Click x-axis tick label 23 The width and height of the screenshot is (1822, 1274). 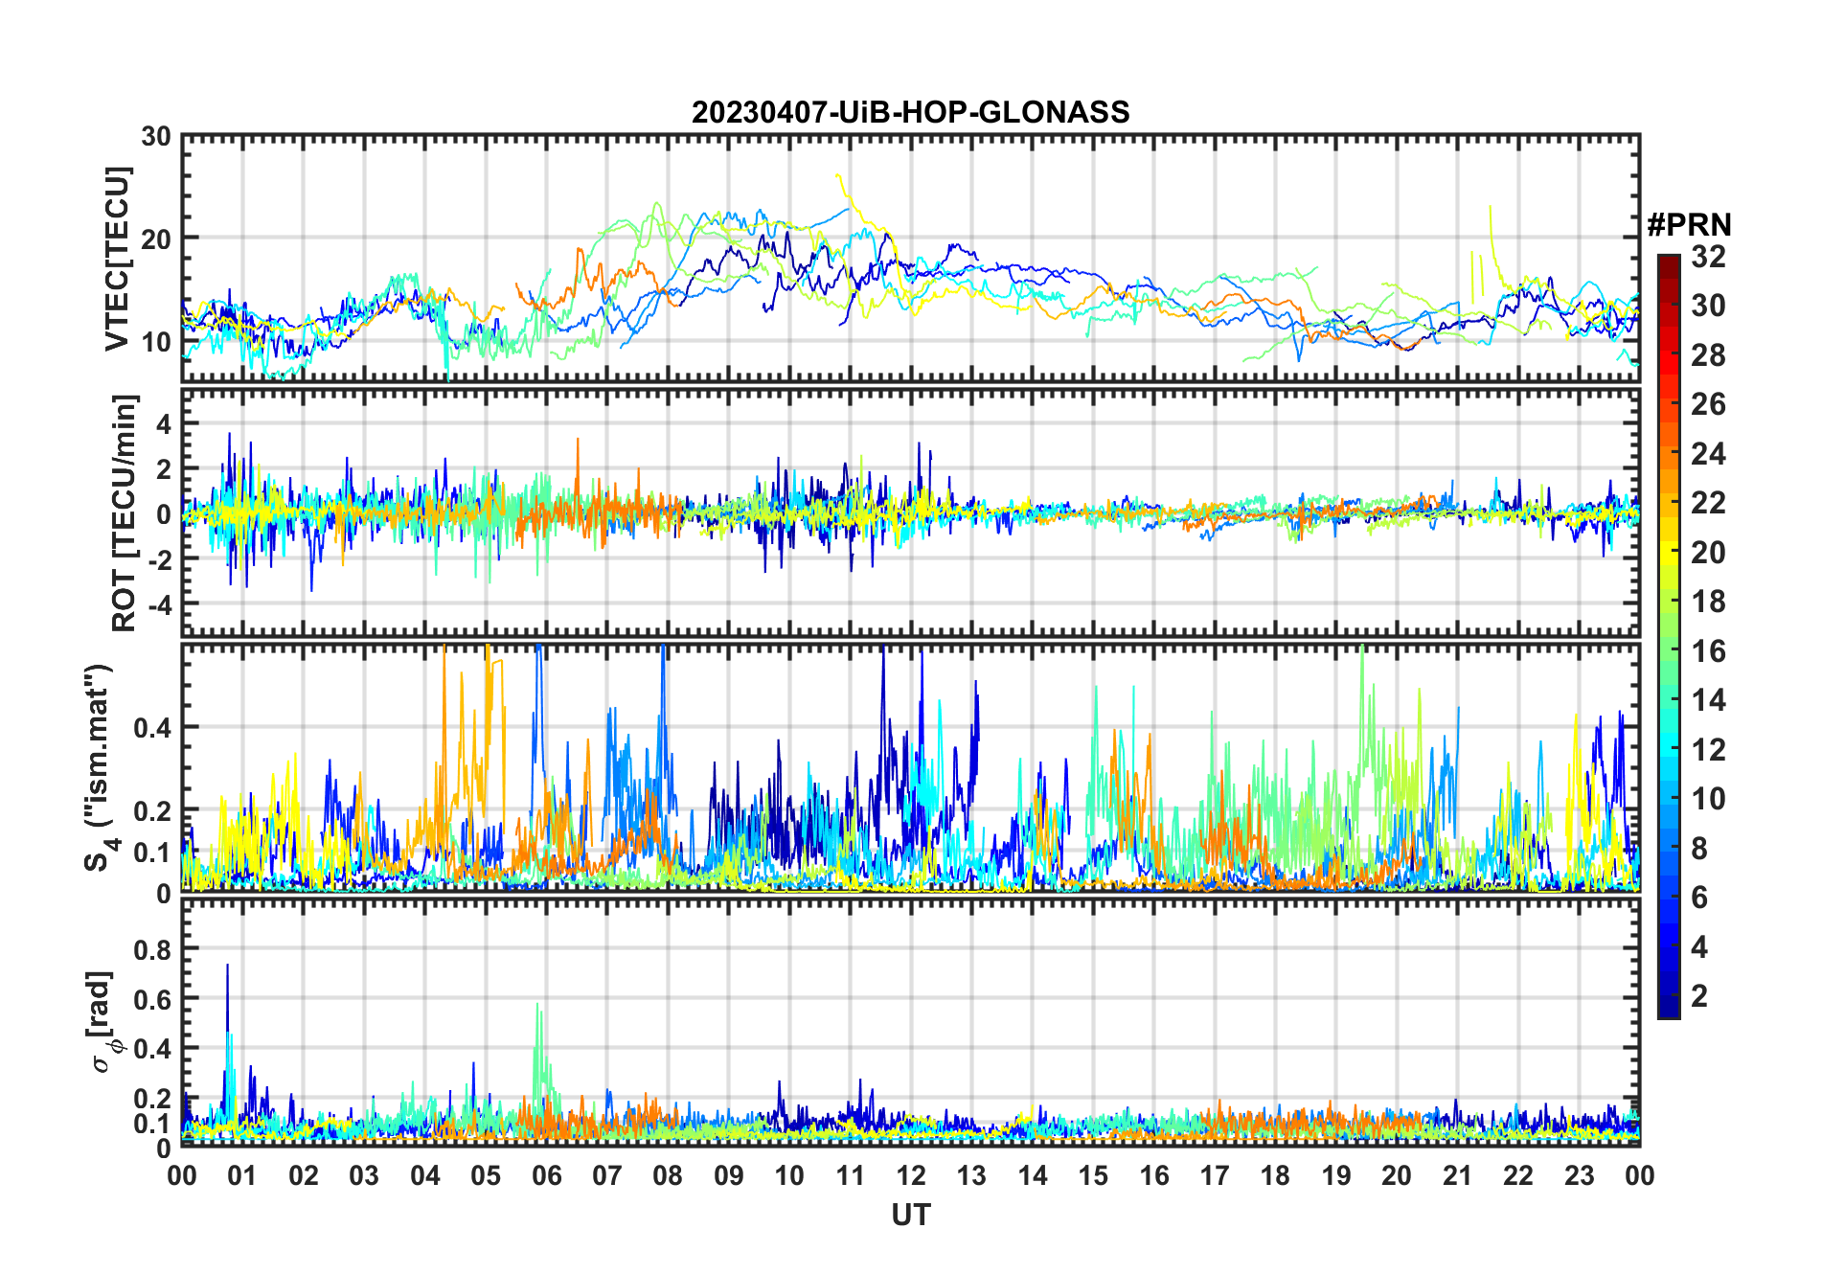point(1579,1176)
